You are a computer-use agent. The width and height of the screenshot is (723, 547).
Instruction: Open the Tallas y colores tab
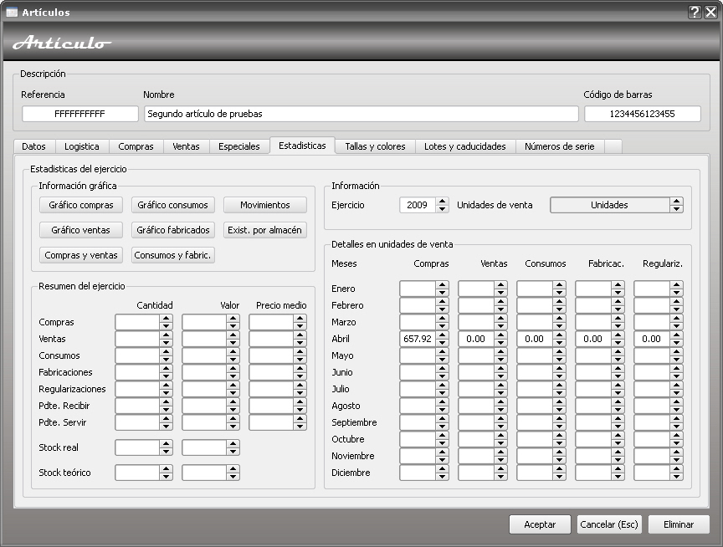click(375, 146)
